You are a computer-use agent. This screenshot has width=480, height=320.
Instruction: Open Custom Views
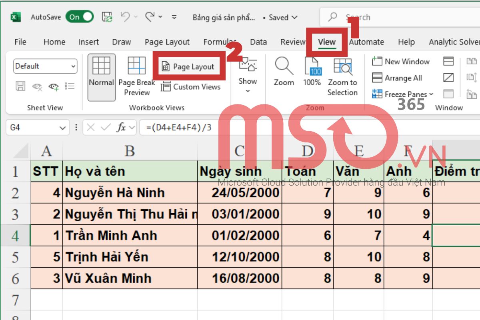point(190,87)
